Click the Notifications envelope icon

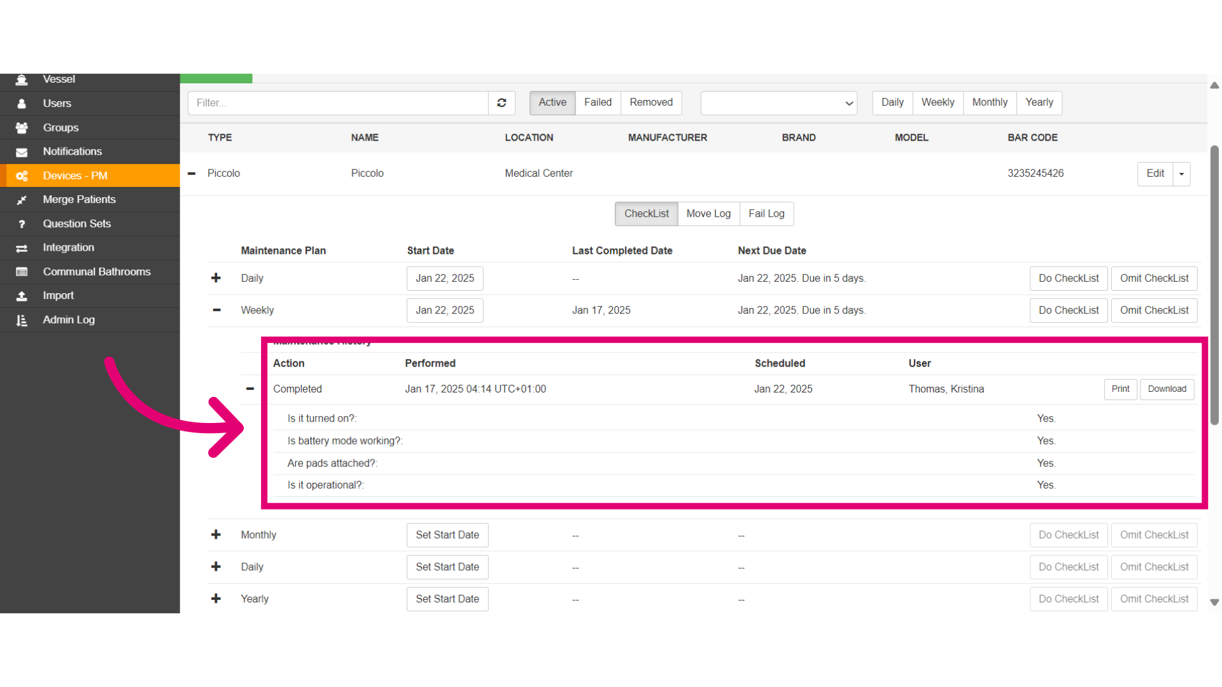[x=22, y=152]
